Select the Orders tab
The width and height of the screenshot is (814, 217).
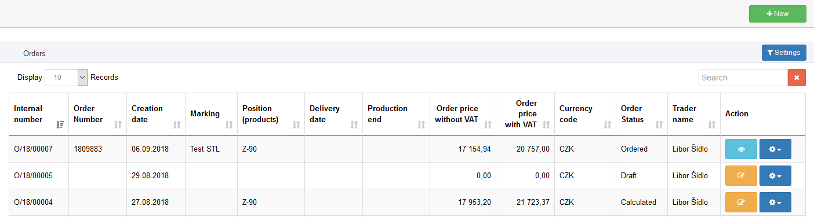34,53
